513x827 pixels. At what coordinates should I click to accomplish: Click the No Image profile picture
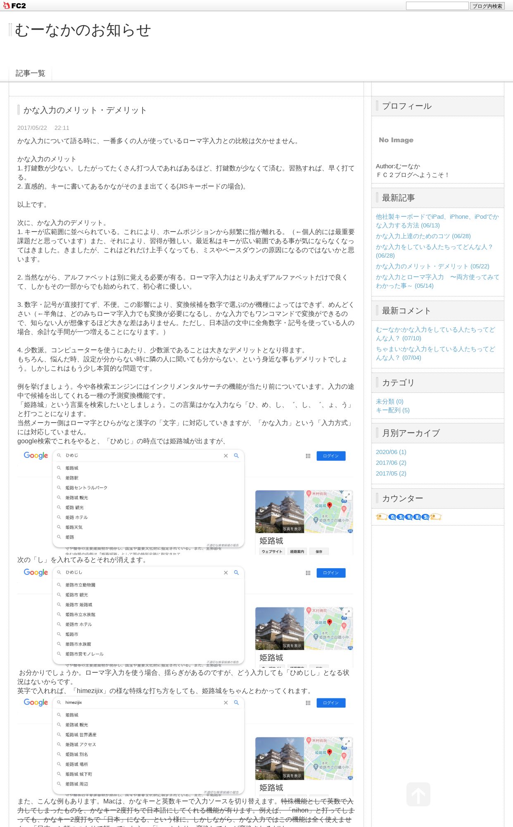pyautogui.click(x=396, y=140)
